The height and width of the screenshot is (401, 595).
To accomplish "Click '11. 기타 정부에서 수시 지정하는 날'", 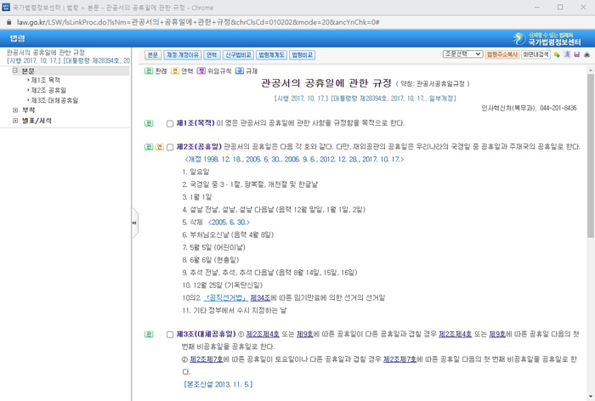I will click(x=234, y=310).
